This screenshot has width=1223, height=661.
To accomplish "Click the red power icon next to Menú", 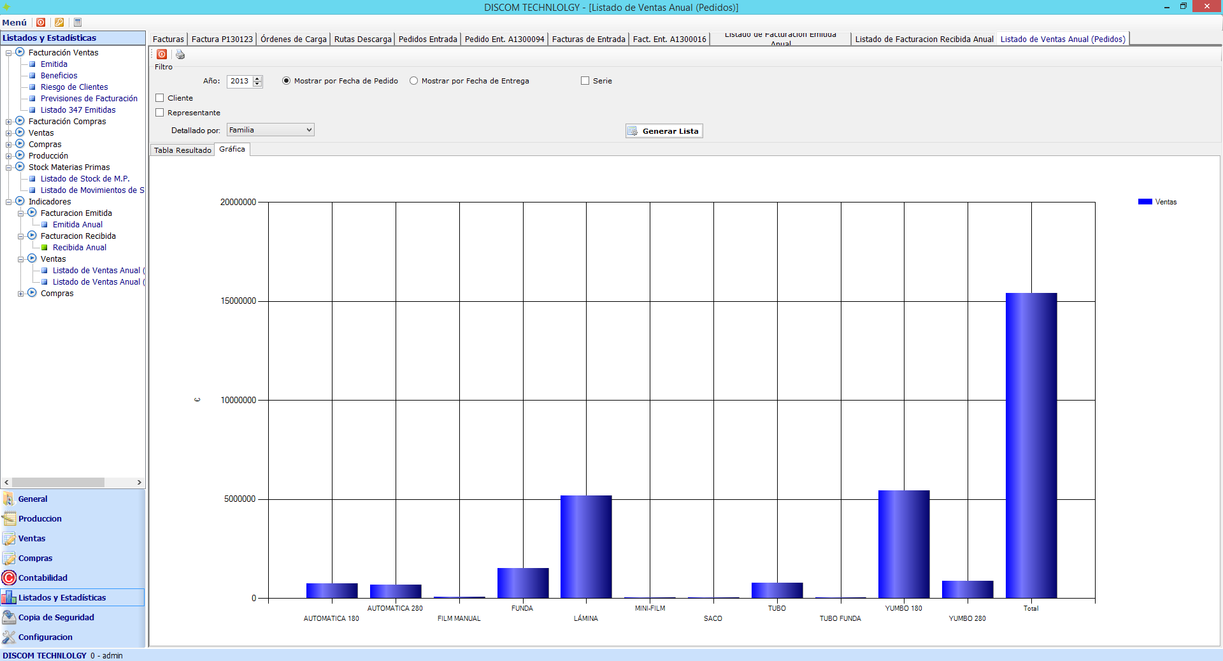I will point(41,22).
